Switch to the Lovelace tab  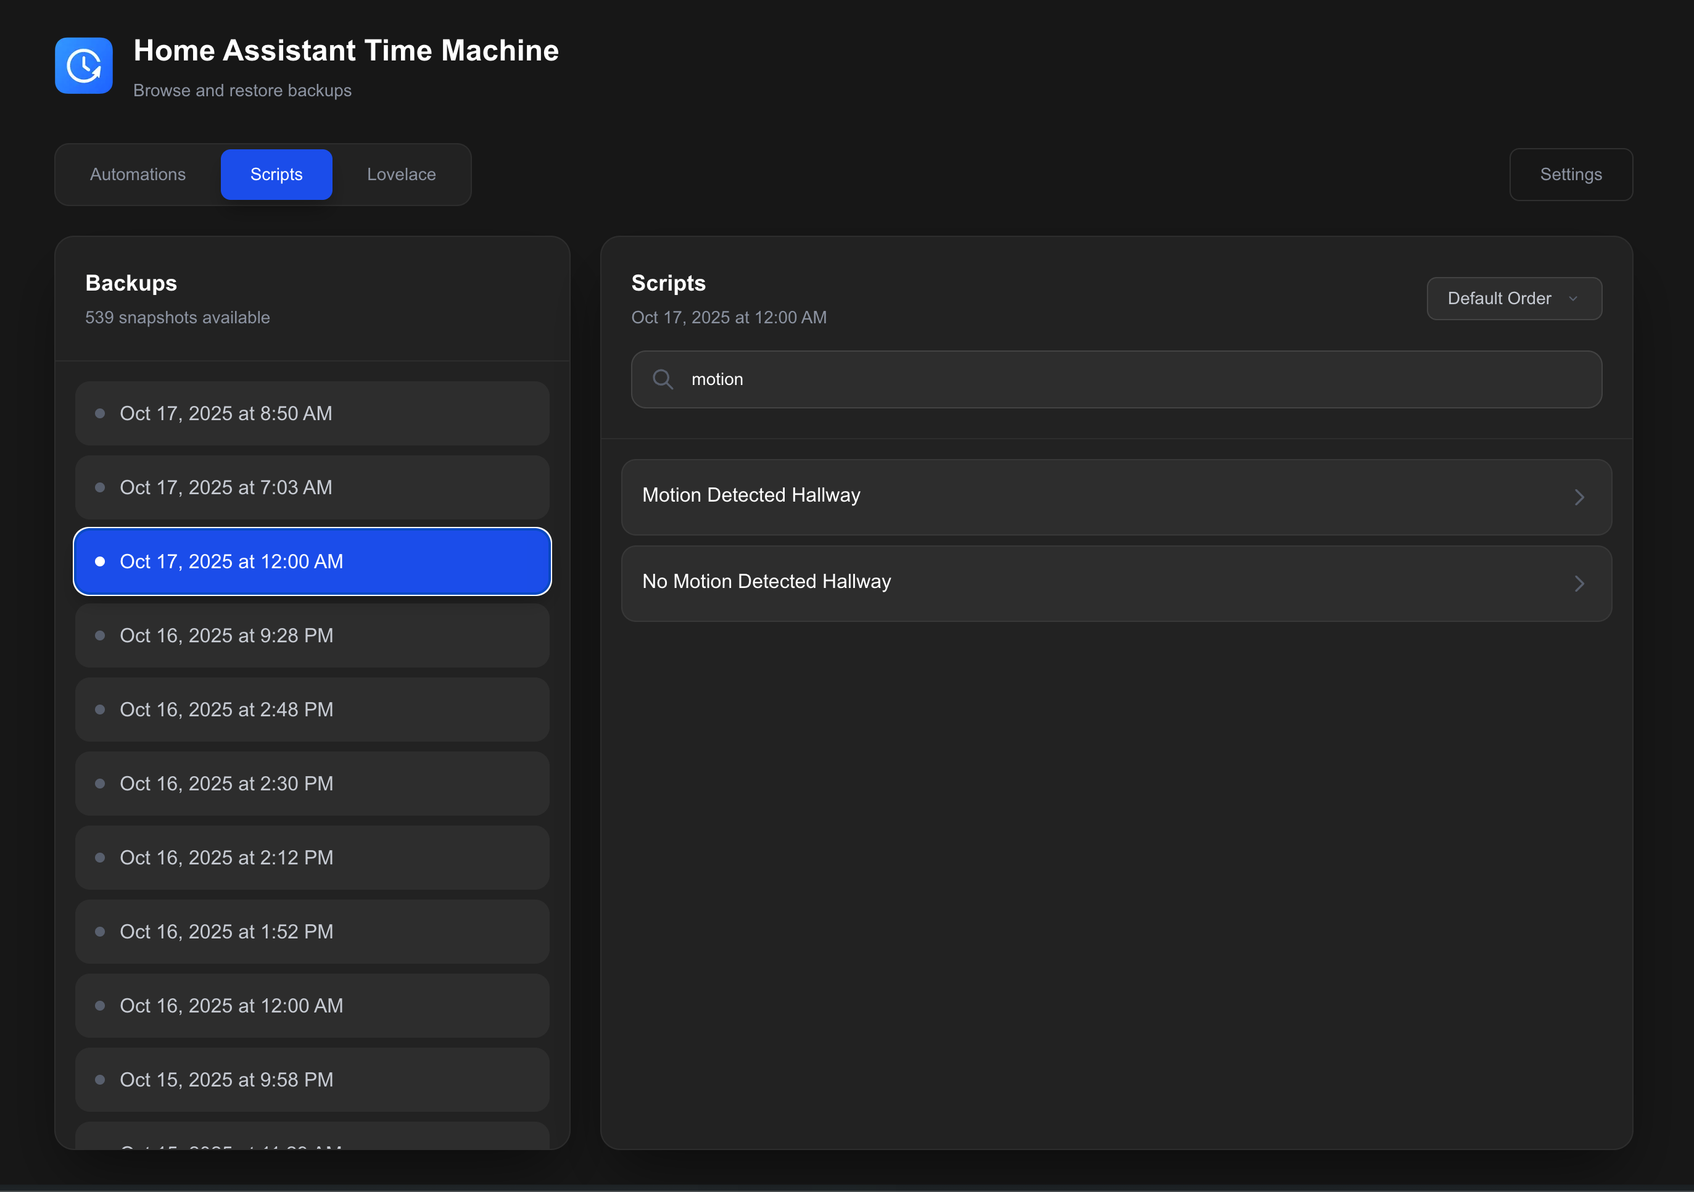tap(402, 174)
